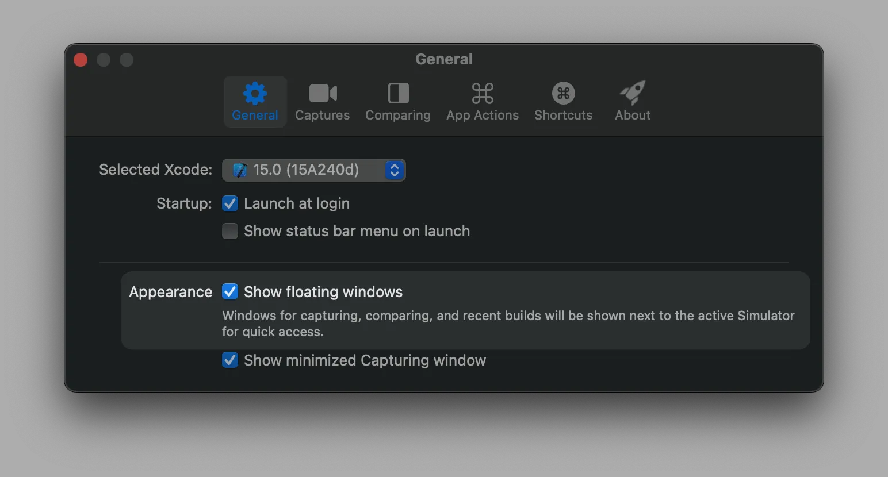Open the About rocket icon
The image size is (888, 477).
(x=633, y=93)
